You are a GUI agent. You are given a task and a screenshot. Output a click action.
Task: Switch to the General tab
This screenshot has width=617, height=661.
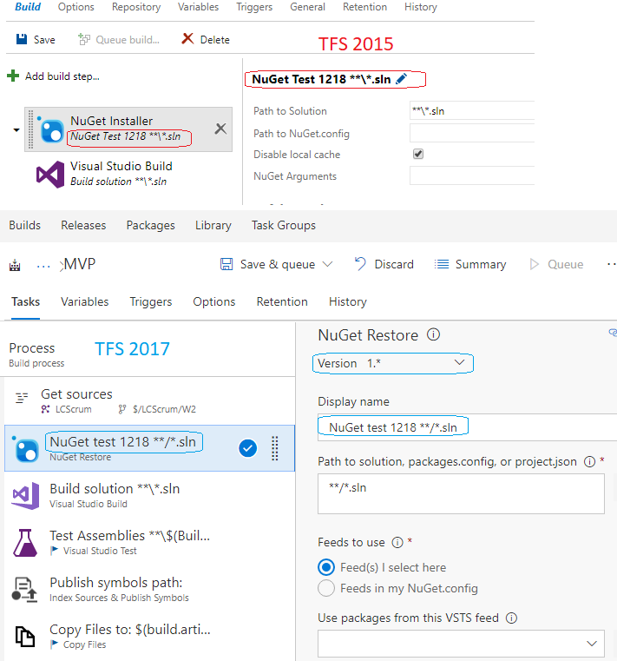click(307, 7)
